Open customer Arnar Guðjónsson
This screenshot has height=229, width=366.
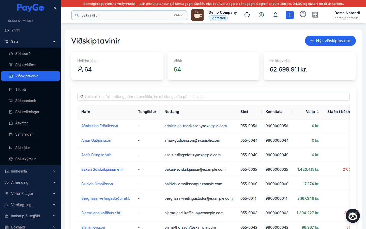point(96,140)
